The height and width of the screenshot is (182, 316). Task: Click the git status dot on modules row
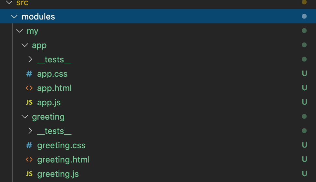point(304,17)
